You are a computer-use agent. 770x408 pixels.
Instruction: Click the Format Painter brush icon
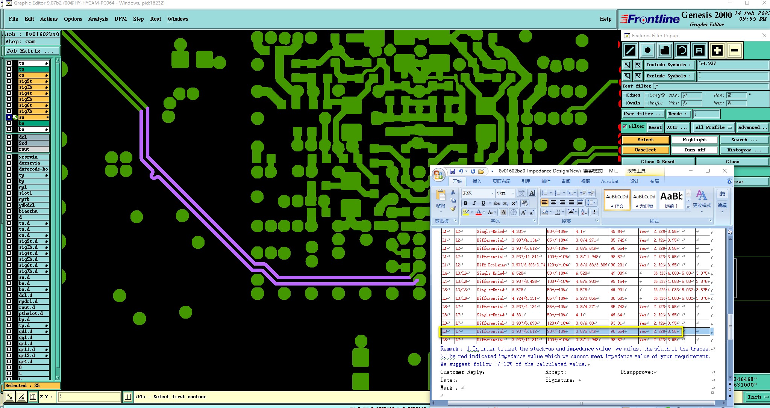click(453, 209)
